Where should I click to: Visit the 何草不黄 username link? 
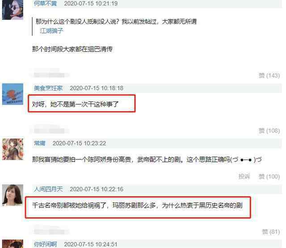(x=45, y=4)
